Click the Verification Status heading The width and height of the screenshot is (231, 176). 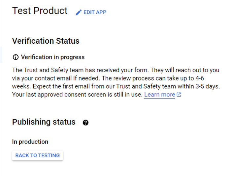coord(46,41)
